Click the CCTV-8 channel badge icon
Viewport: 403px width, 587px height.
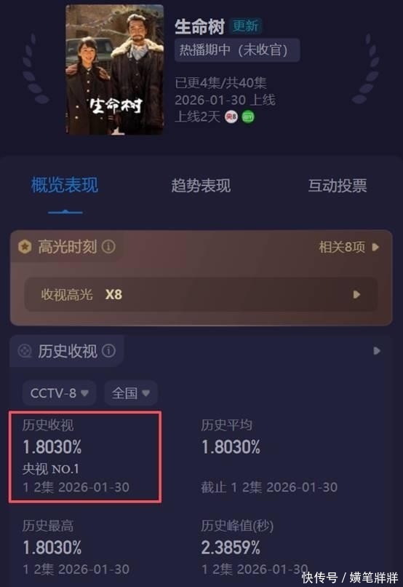point(231,117)
